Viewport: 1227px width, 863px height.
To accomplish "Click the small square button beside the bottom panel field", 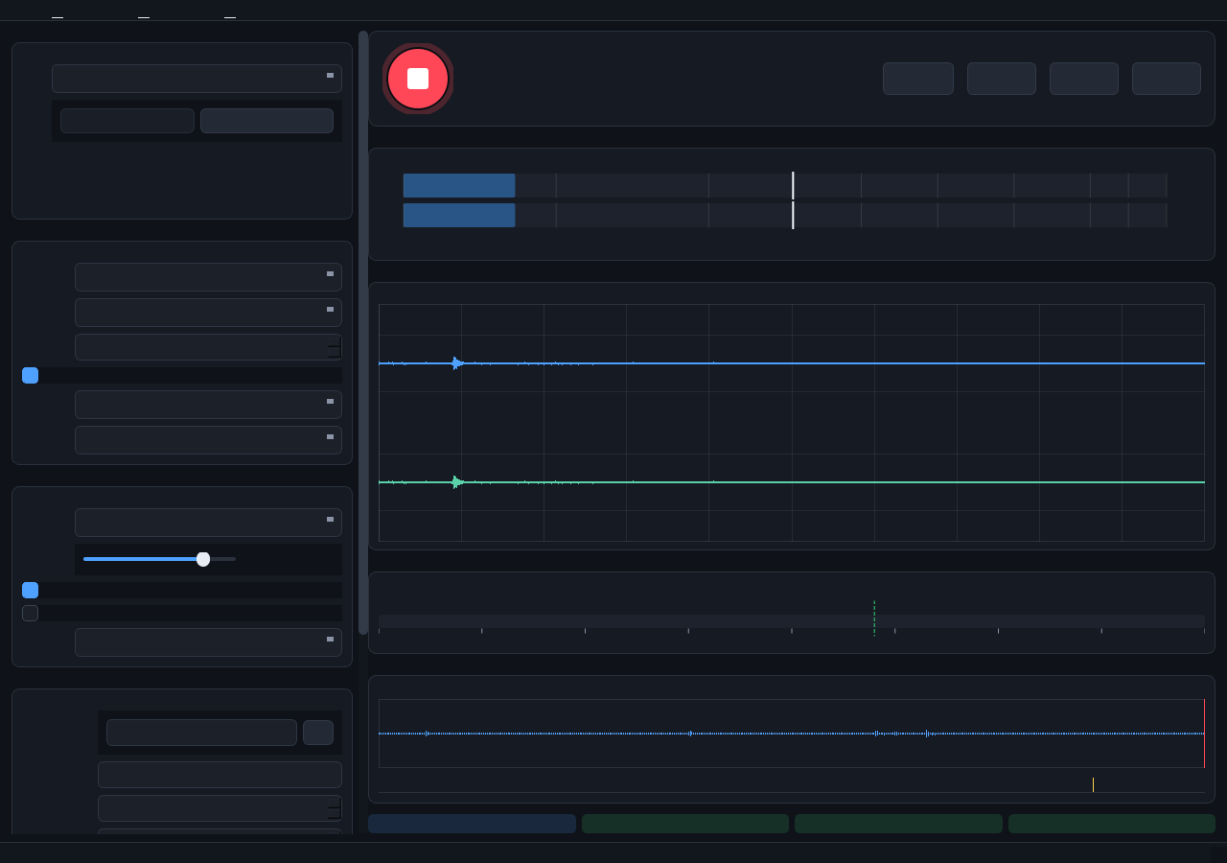I will tap(318, 733).
